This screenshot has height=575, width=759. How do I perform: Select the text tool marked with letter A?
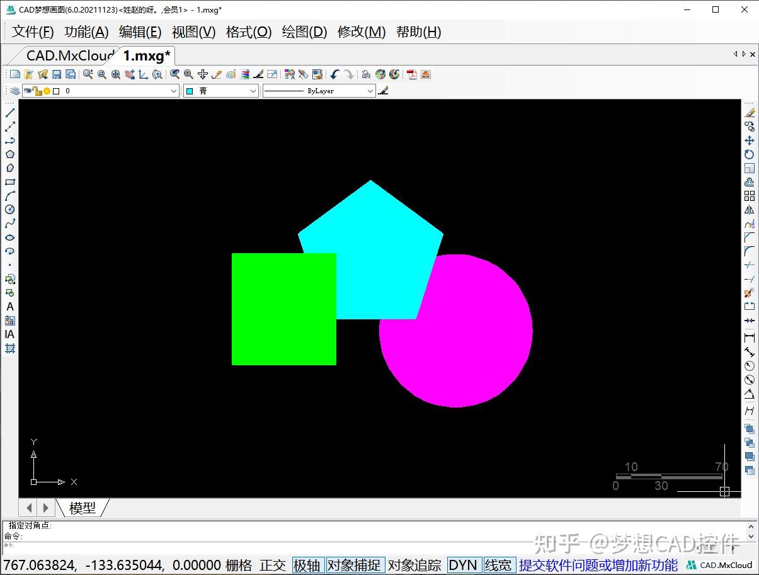(x=9, y=307)
